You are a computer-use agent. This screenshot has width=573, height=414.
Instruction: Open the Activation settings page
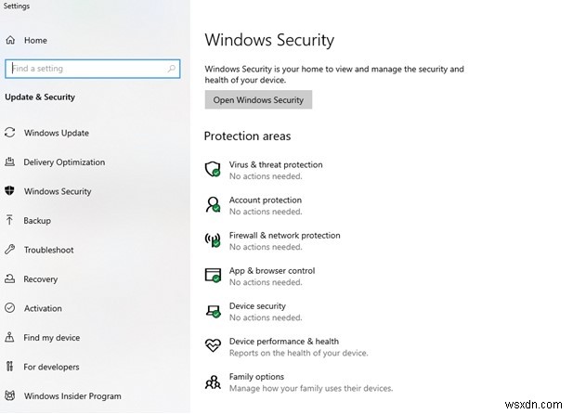[x=43, y=308]
